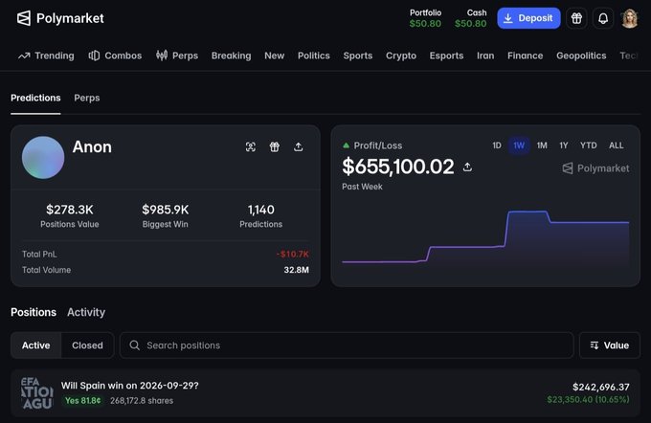This screenshot has height=423, width=651.
Task: Click the Deposit button
Action: tap(528, 18)
